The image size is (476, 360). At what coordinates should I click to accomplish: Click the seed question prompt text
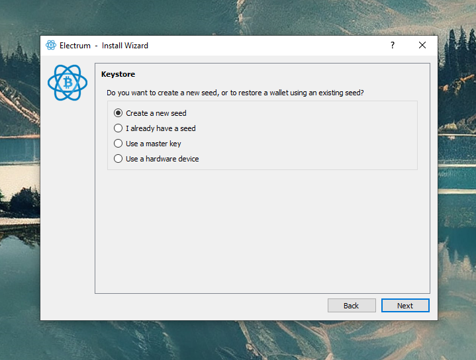[235, 93]
